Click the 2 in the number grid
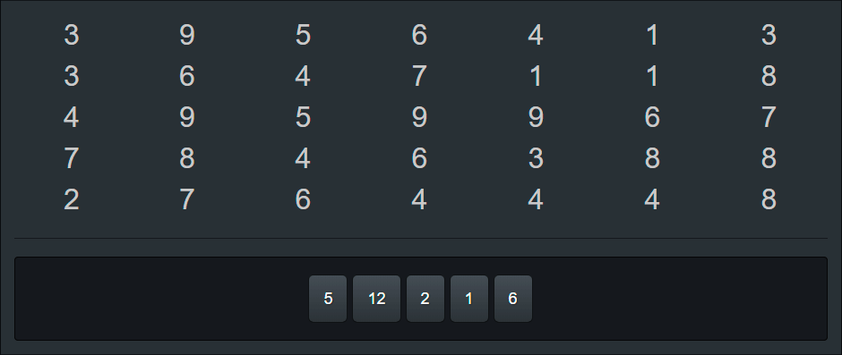This screenshot has width=842, height=355. coord(72,199)
